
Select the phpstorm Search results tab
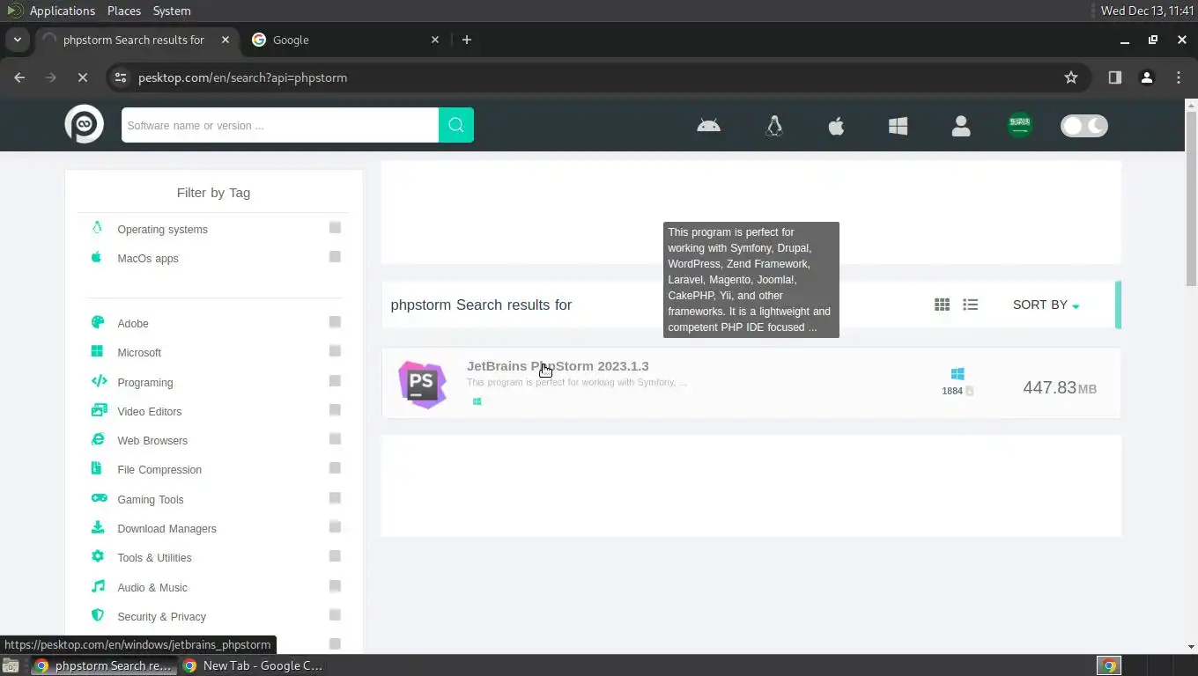pyautogui.click(x=137, y=40)
